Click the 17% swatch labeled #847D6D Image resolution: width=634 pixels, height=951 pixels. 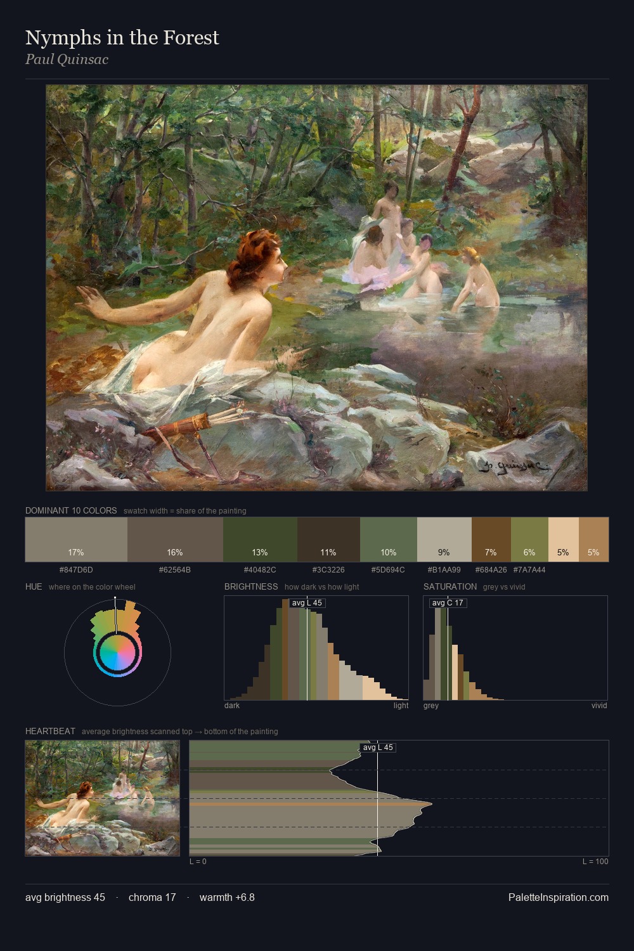76,540
